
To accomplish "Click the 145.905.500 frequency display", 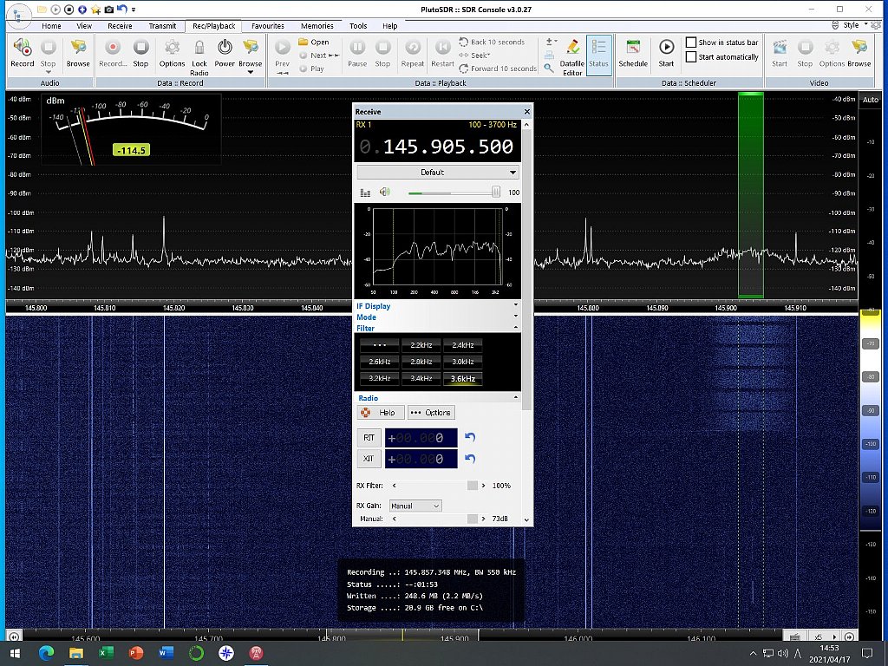I will click(437, 147).
